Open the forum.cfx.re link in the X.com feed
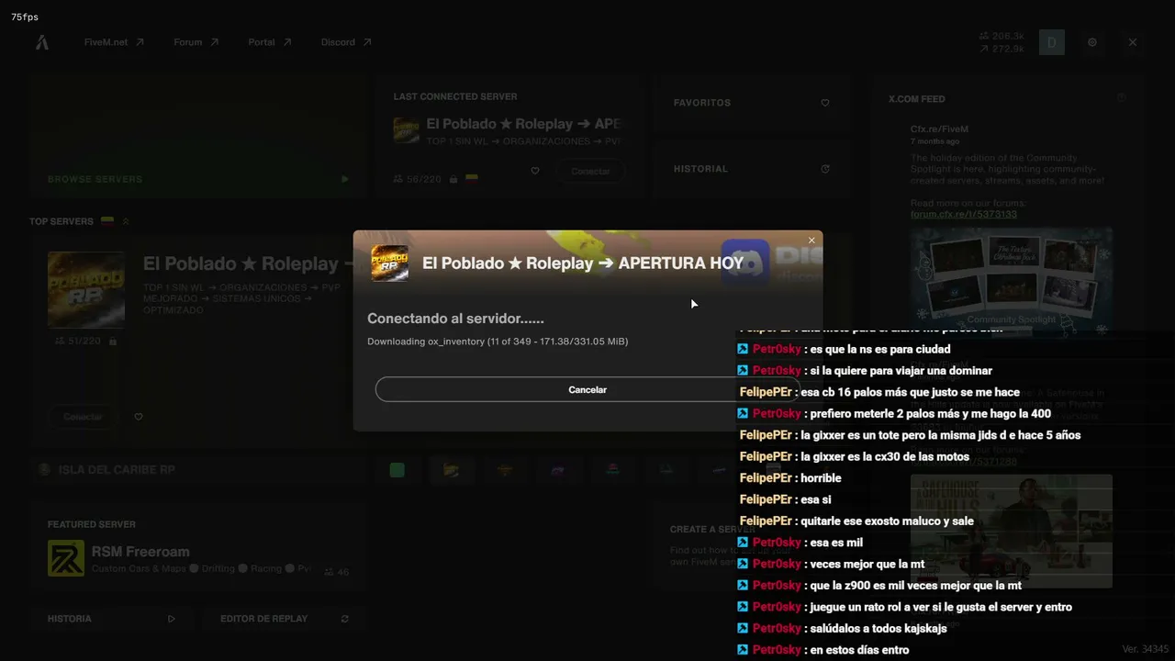1175x661 pixels. [964, 214]
